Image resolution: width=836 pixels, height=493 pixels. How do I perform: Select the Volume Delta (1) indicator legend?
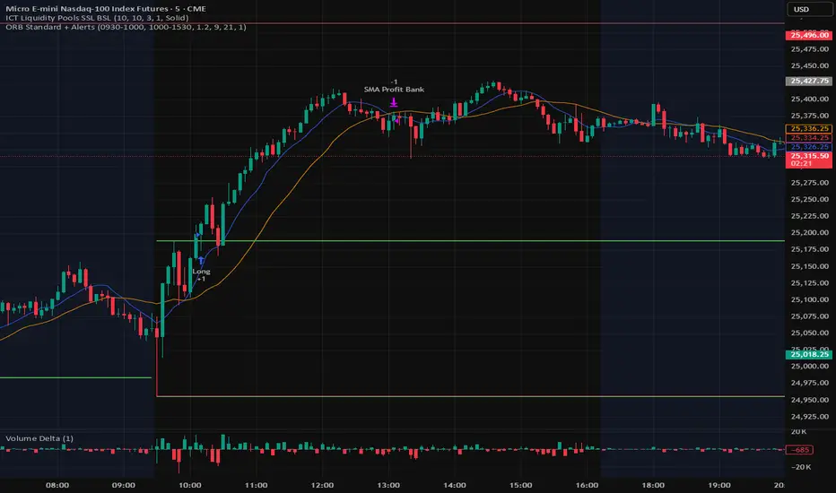click(x=39, y=438)
